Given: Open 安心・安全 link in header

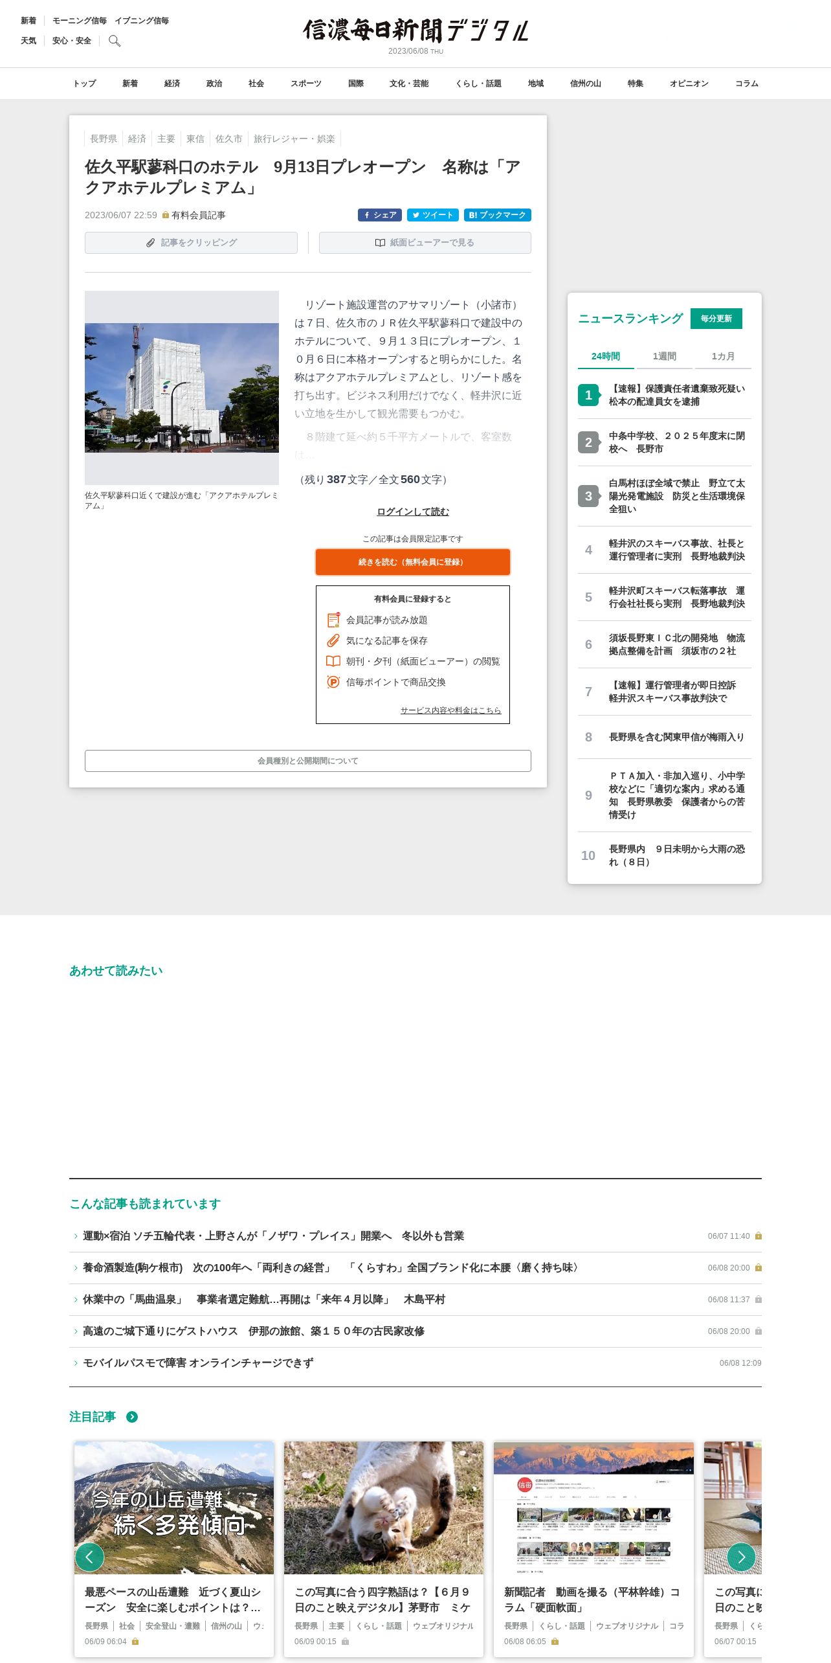Looking at the screenshot, I should click(72, 41).
